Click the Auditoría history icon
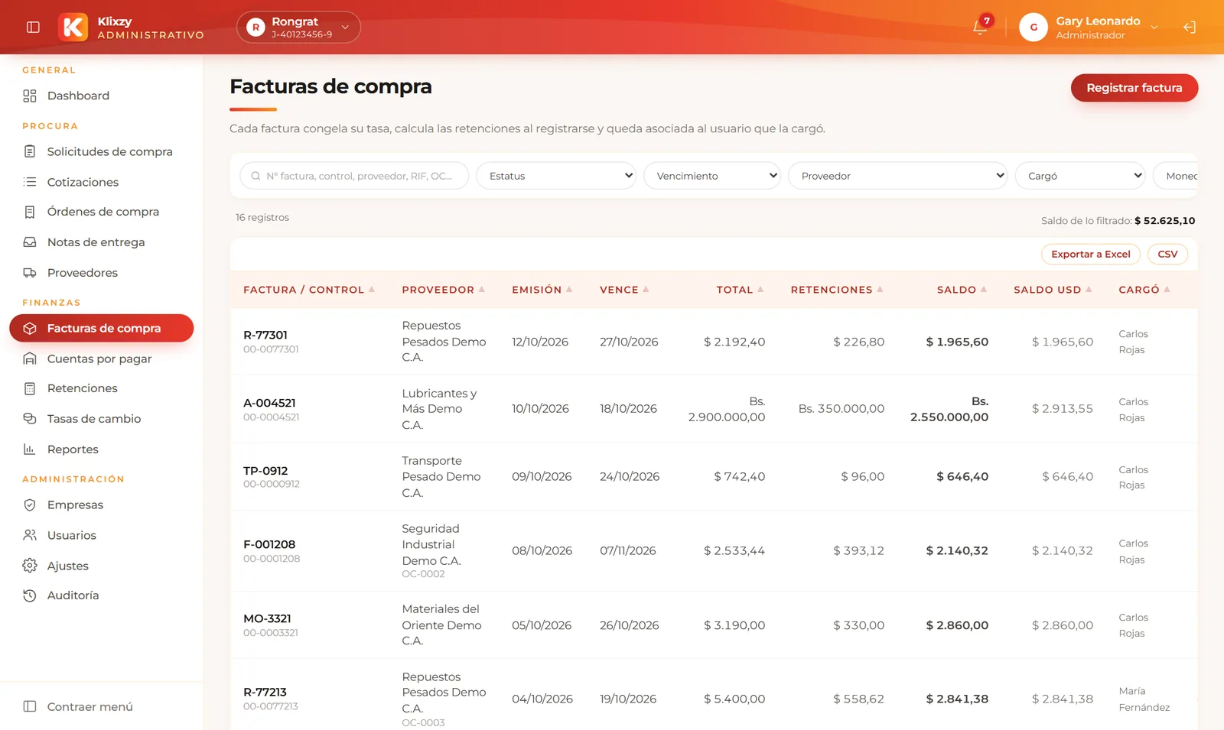1224x730 pixels. (x=30, y=595)
